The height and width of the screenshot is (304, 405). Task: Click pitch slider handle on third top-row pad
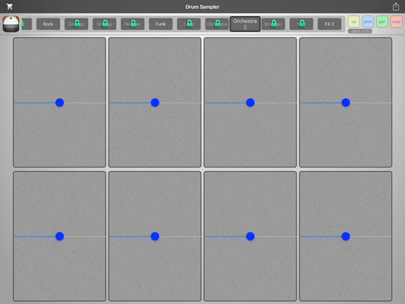pos(250,103)
